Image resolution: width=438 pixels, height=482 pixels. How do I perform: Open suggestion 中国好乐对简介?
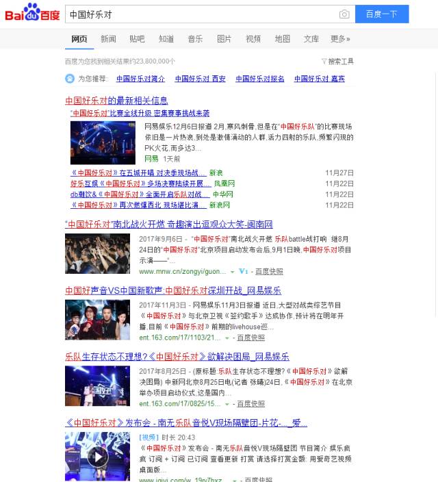[x=140, y=79]
